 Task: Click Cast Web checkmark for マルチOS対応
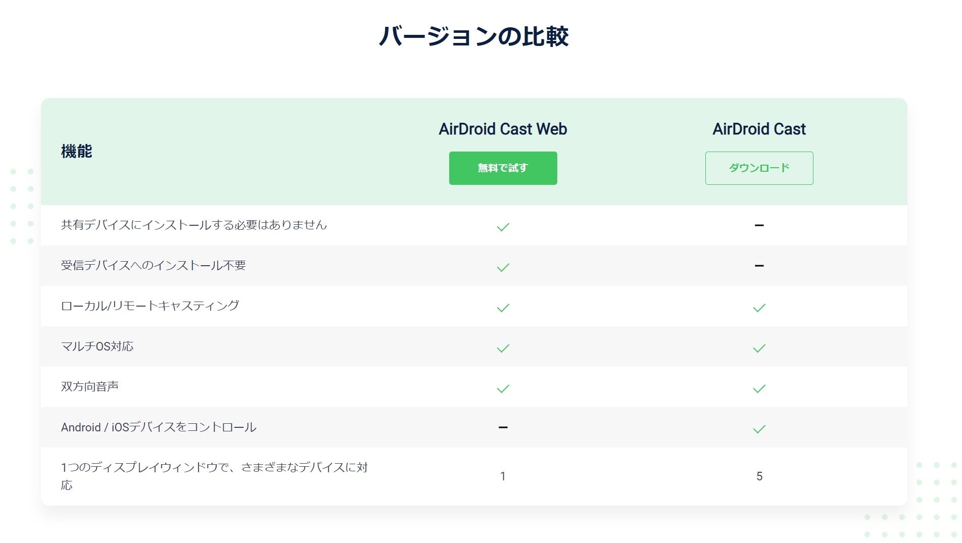point(503,348)
